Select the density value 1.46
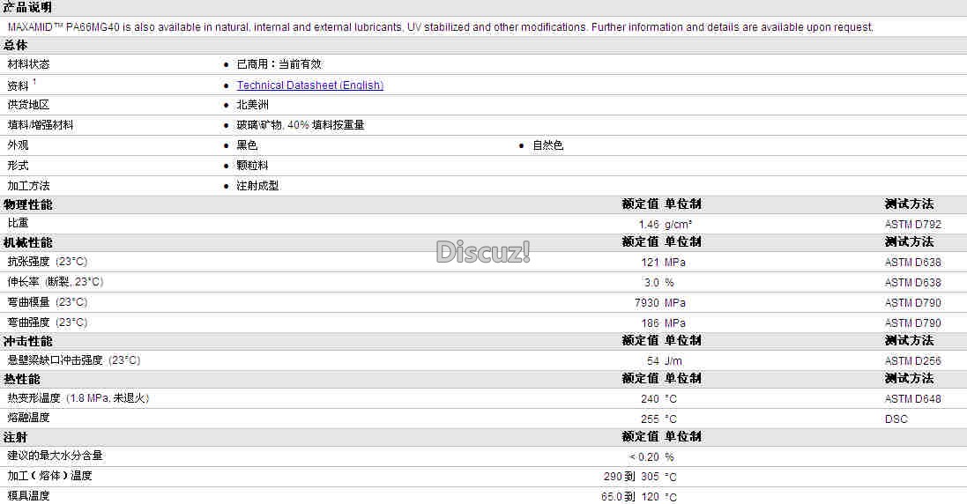This screenshot has height=504, width=967. [x=649, y=225]
